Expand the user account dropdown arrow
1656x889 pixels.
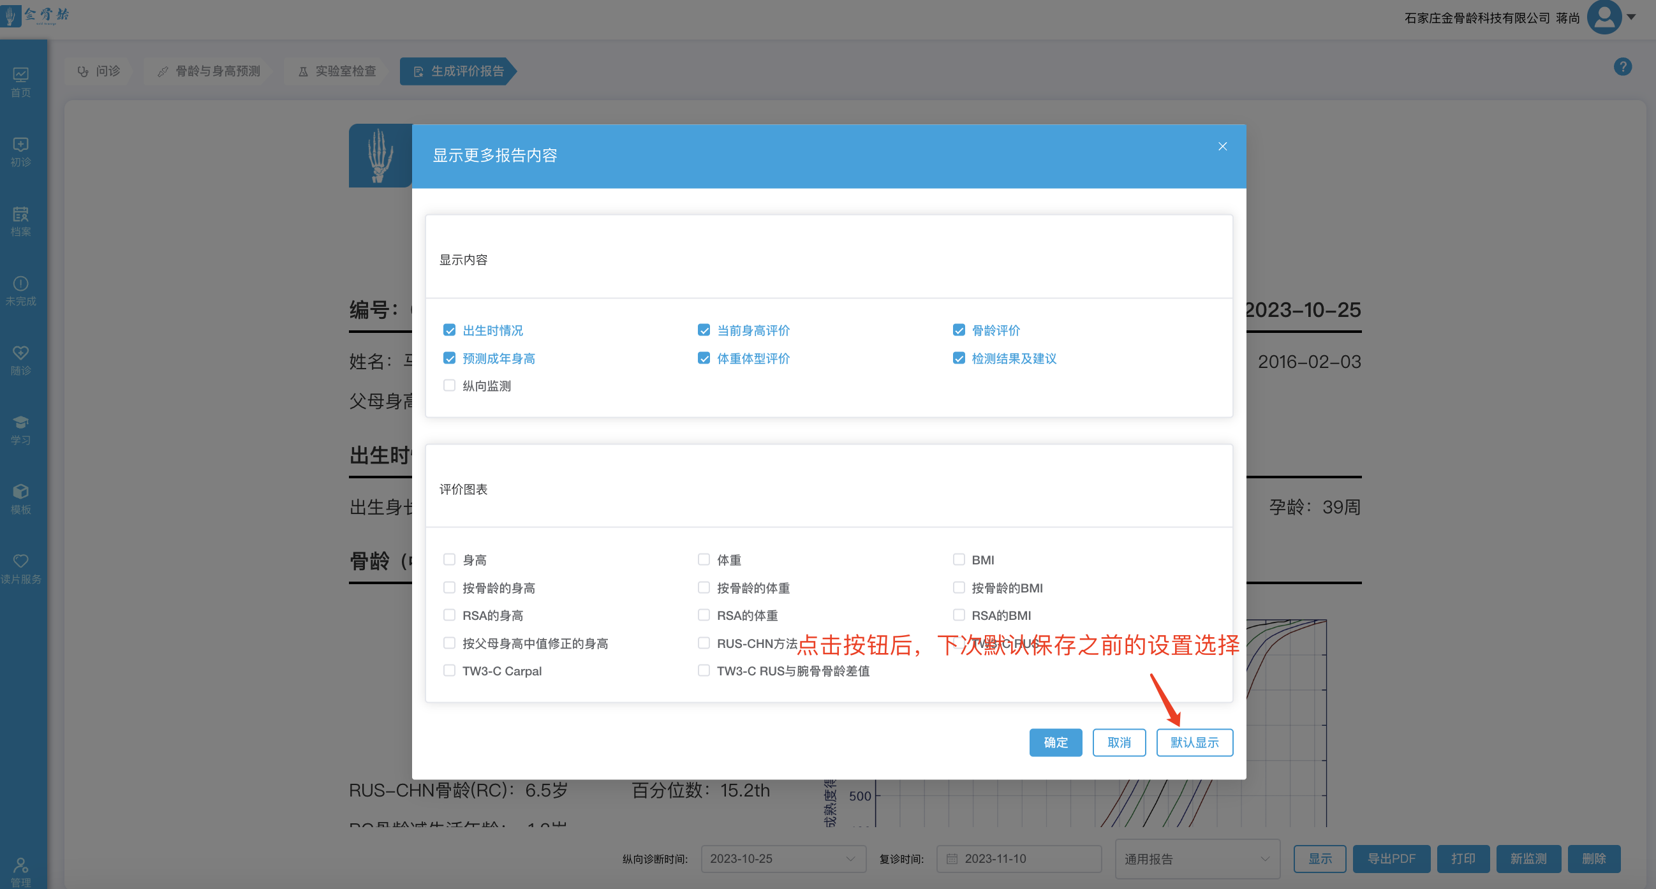(x=1631, y=17)
